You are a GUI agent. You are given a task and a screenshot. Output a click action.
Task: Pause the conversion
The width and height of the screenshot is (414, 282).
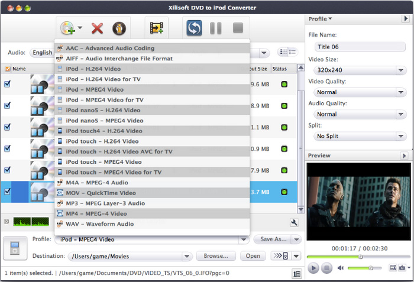(x=216, y=28)
